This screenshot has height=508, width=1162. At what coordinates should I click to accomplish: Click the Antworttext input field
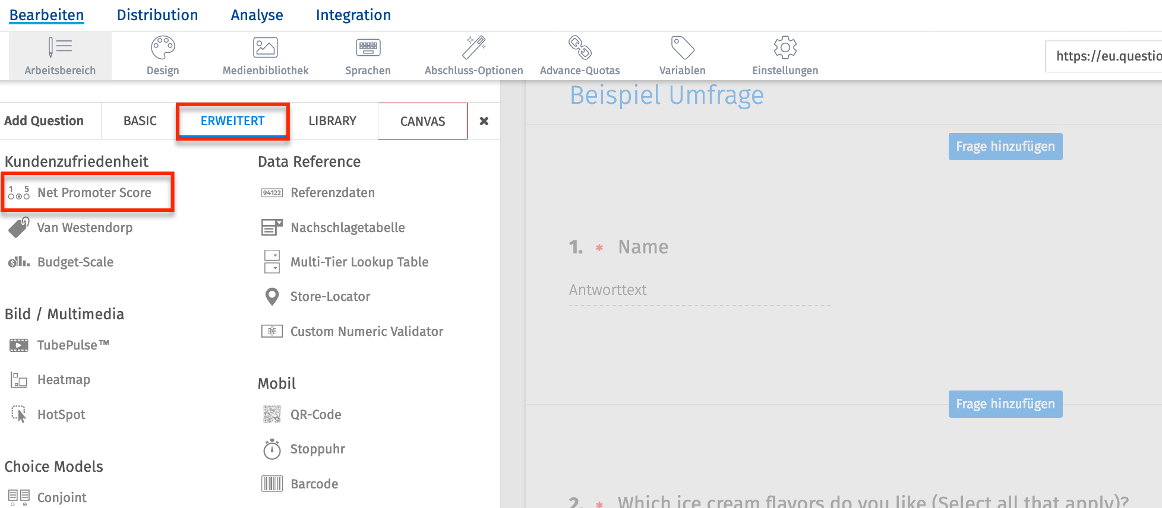(x=699, y=291)
